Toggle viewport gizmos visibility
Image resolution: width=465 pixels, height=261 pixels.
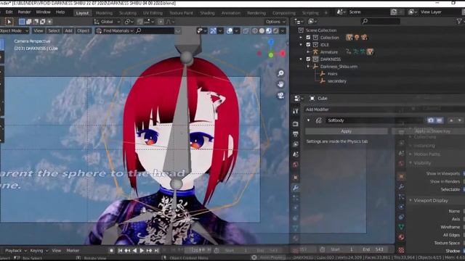click(x=213, y=30)
